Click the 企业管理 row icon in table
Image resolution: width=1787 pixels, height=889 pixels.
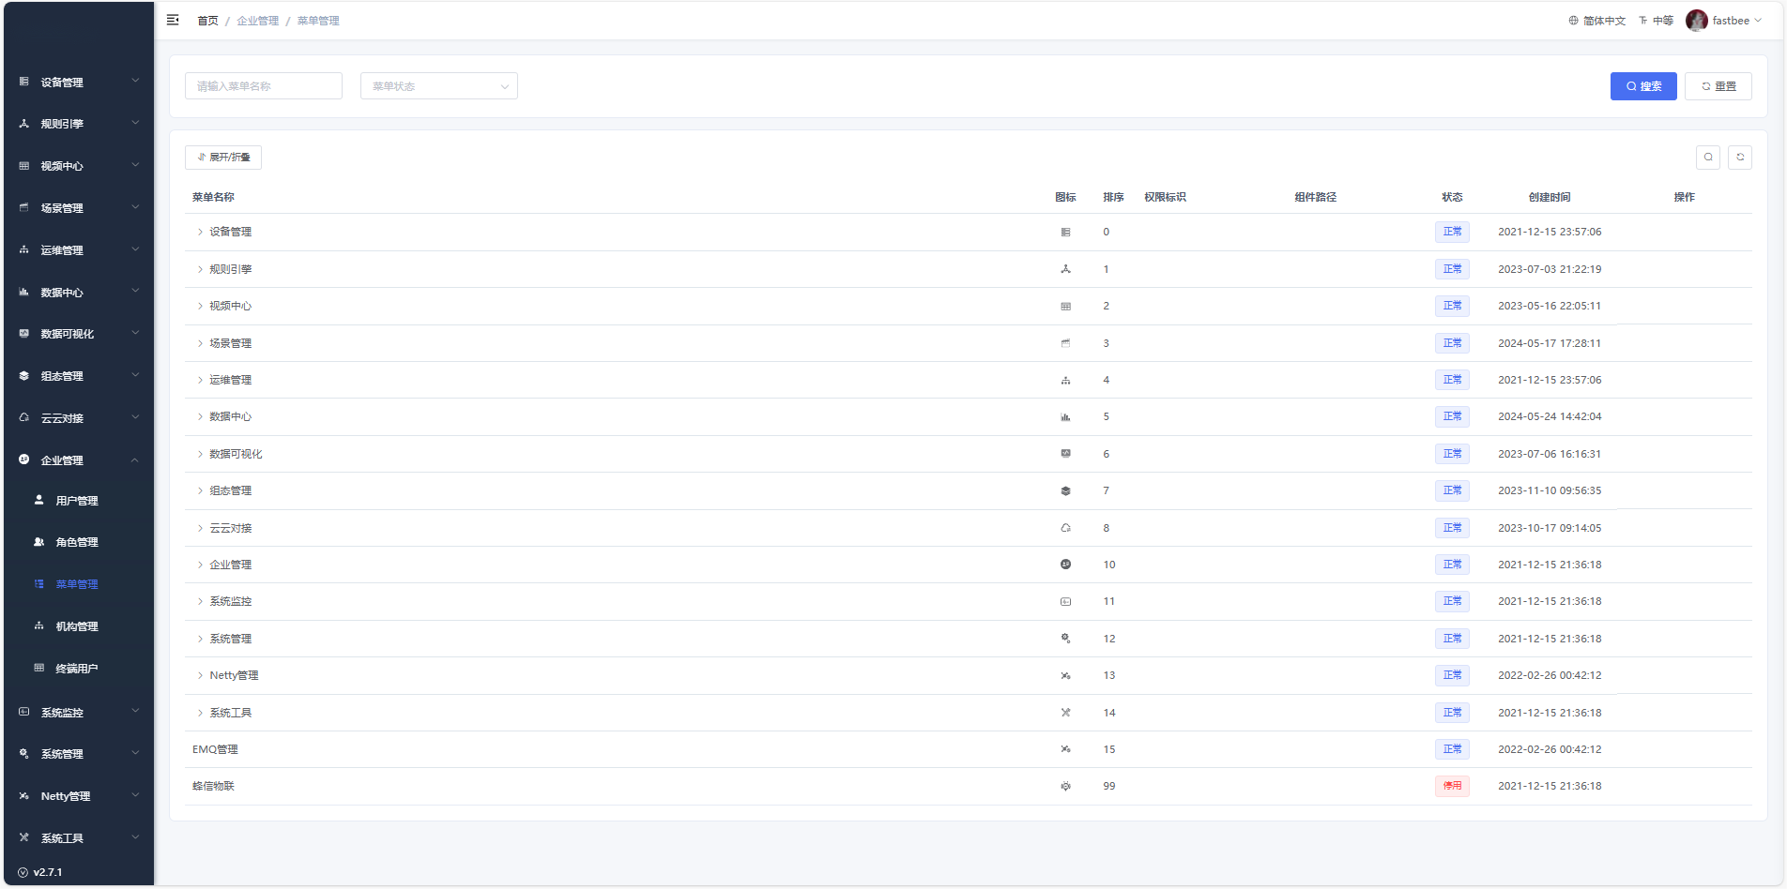(x=1065, y=565)
